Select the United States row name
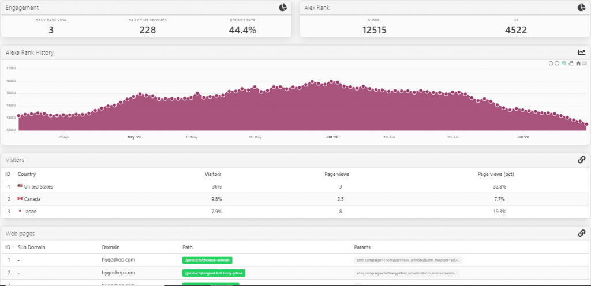Screen dimensions: 591x286 point(39,187)
